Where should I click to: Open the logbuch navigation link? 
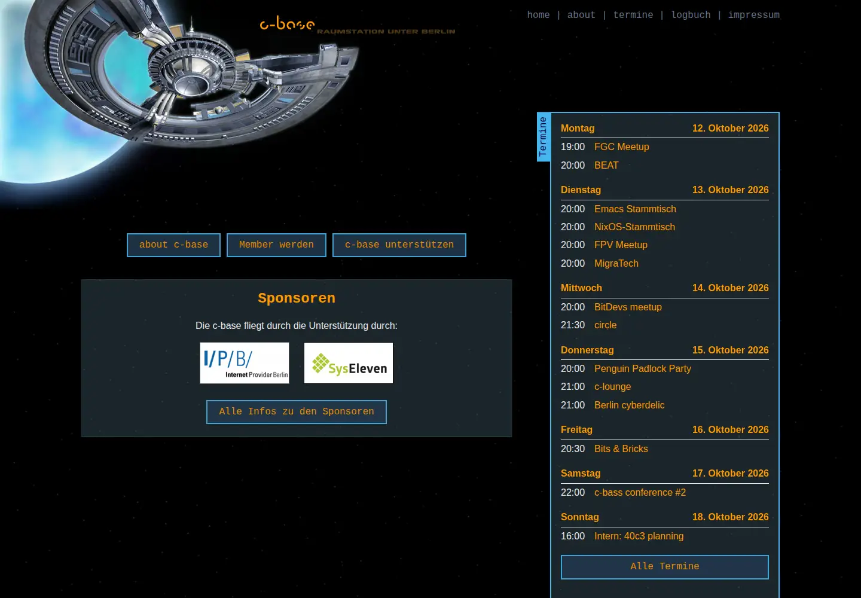691,15
